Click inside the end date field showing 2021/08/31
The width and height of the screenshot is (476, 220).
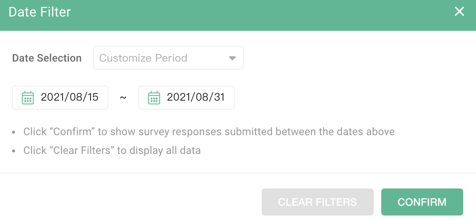point(196,98)
